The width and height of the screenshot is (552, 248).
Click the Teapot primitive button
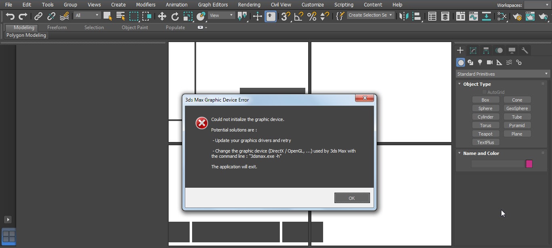click(x=485, y=134)
